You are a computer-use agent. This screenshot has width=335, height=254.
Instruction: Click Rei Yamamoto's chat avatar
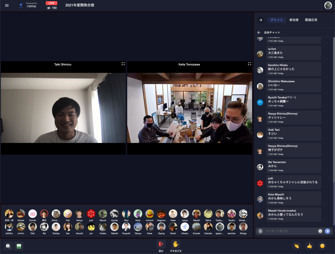pos(260,167)
